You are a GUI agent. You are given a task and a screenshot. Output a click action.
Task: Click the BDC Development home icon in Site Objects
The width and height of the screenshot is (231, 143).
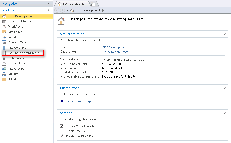point(4,16)
